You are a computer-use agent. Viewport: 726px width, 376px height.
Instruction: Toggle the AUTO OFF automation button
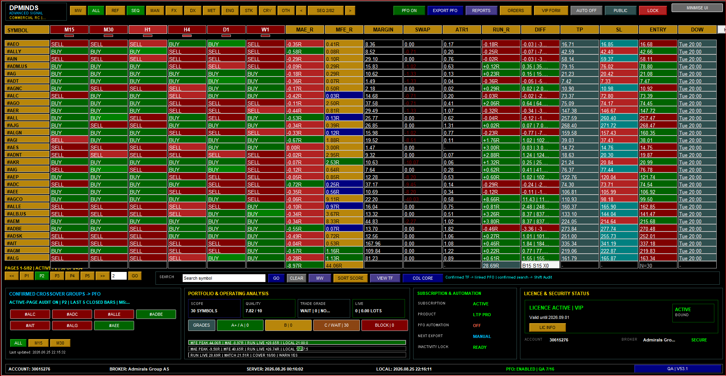tap(586, 10)
